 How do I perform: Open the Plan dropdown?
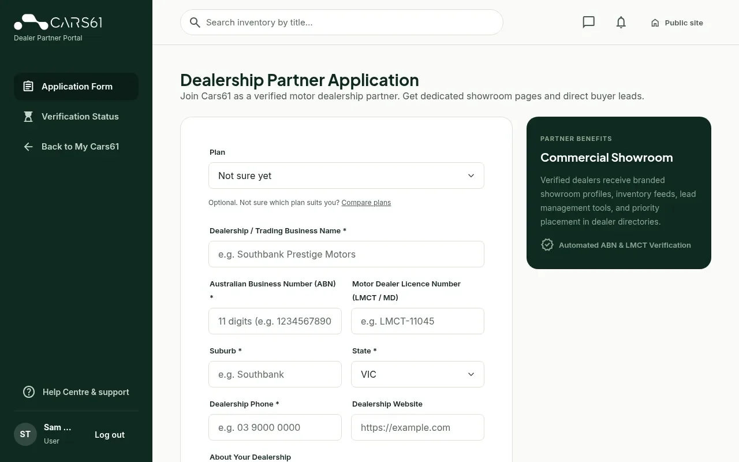point(346,176)
